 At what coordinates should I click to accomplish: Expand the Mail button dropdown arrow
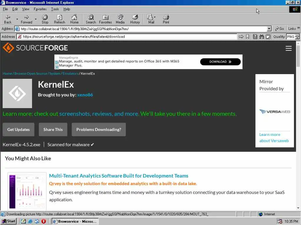[x=155, y=17]
